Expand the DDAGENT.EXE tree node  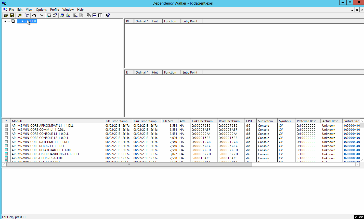(5, 21)
